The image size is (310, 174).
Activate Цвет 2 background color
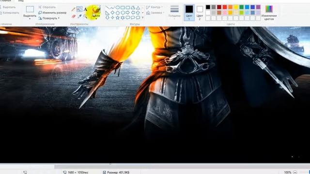[200, 13]
